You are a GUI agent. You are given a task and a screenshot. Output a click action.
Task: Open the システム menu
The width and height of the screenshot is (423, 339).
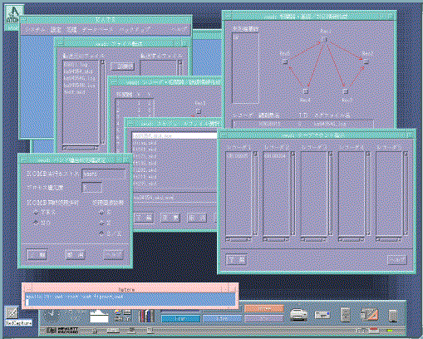[x=34, y=30]
